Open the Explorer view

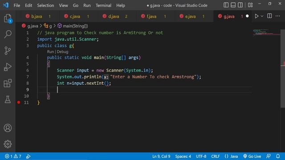point(8,18)
